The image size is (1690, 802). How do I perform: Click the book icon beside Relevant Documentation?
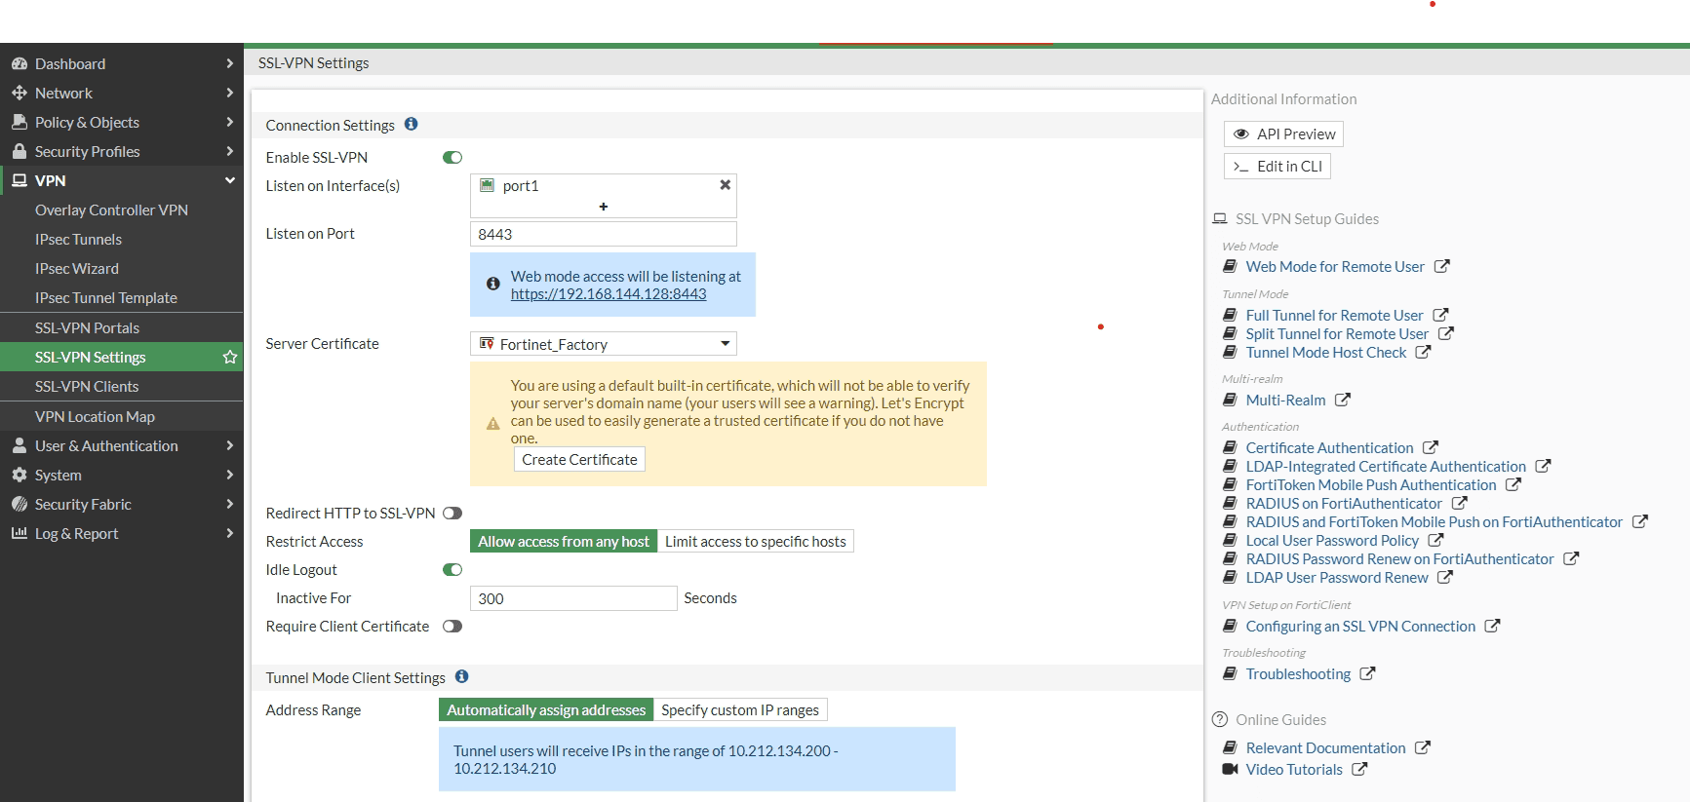coord(1231,747)
